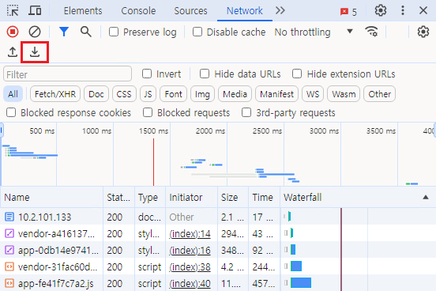
Task: Enable 3rd-party requests checkbox
Action: (x=246, y=112)
